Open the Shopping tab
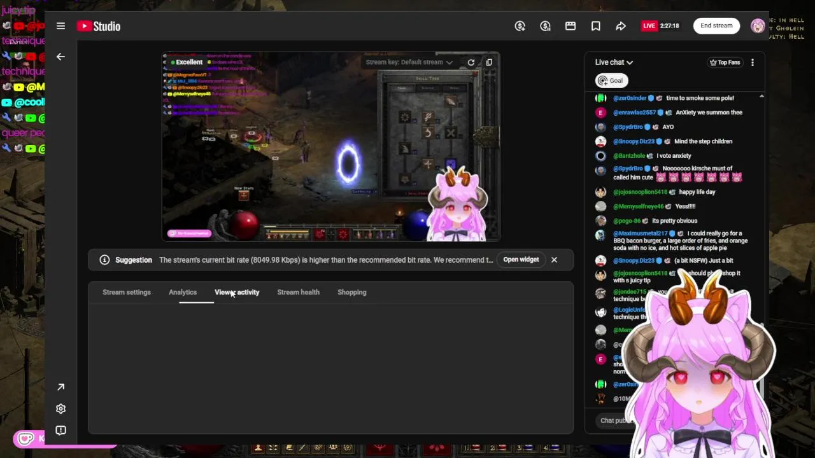This screenshot has width=815, height=458. 352,292
